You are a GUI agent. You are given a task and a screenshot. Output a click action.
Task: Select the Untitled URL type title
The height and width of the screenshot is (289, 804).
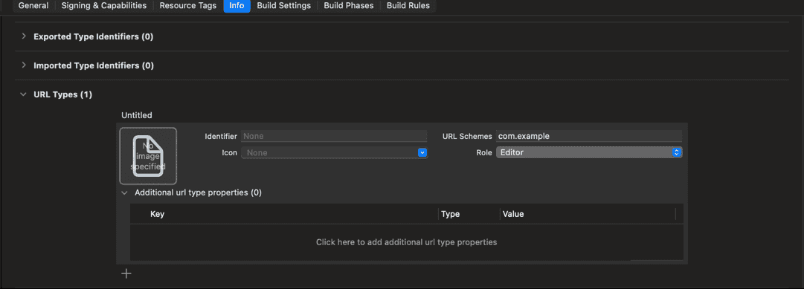[136, 115]
